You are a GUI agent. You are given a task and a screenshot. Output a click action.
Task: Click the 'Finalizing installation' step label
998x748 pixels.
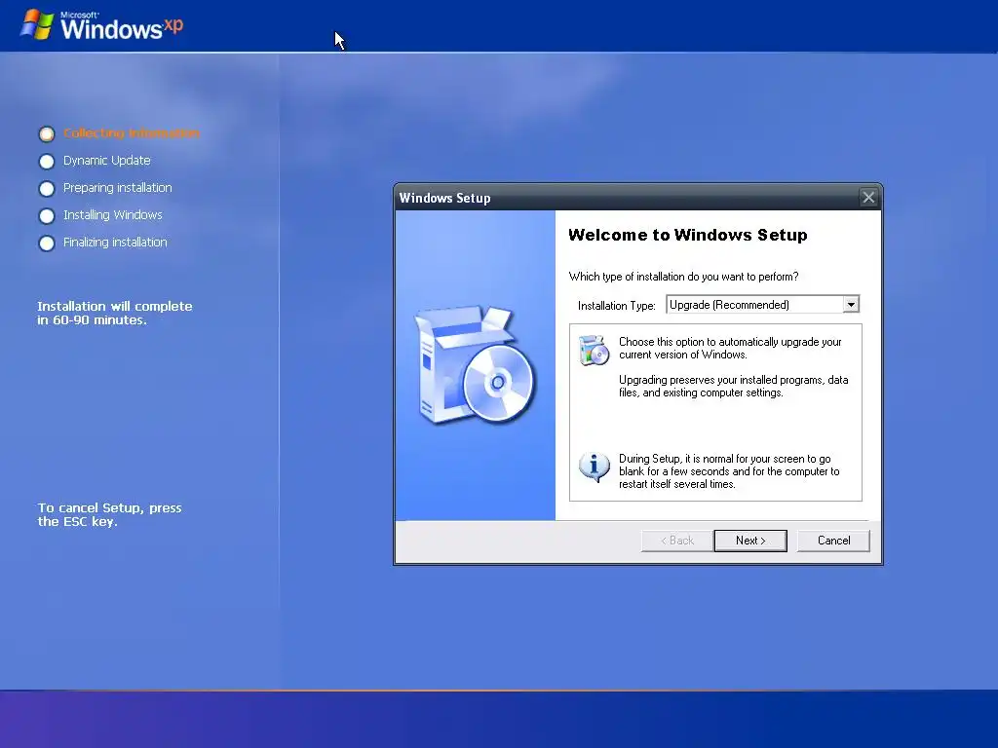[115, 243]
